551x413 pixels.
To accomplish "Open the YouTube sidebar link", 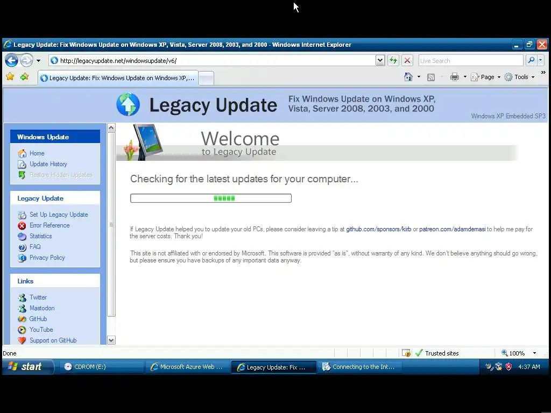I will (x=41, y=330).
